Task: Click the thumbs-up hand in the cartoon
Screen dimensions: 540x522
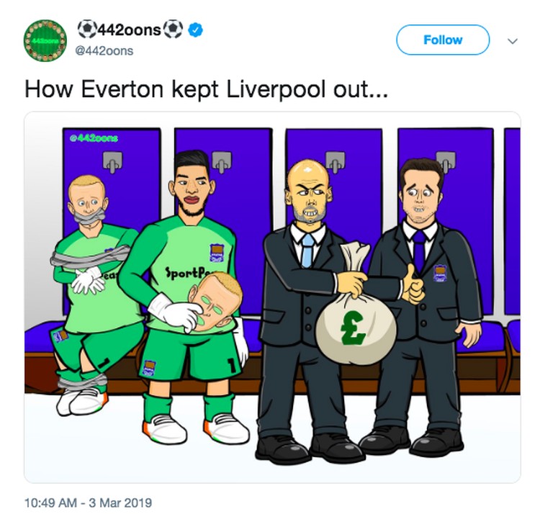Action: point(413,285)
